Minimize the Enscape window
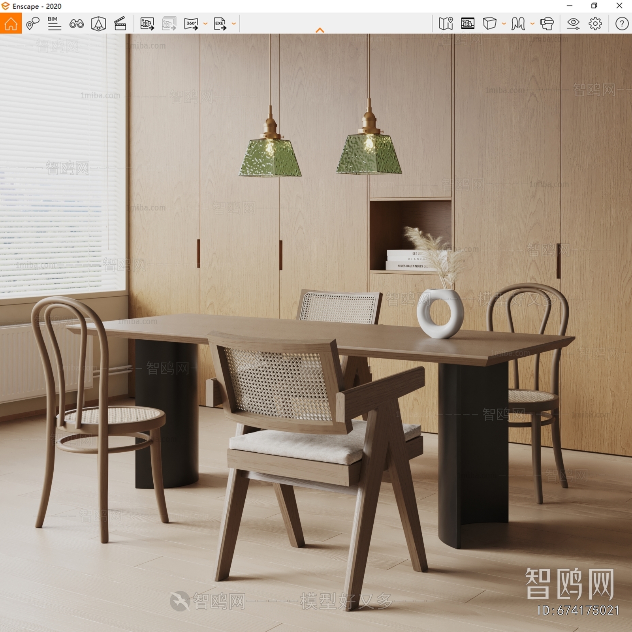Image resolution: width=632 pixels, height=632 pixels. [570, 6]
